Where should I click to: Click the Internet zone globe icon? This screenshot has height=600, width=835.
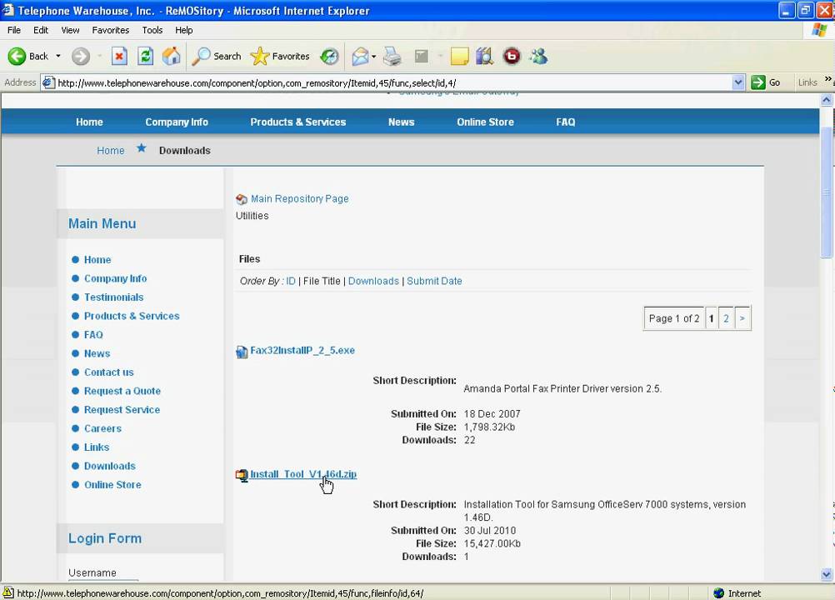719,593
